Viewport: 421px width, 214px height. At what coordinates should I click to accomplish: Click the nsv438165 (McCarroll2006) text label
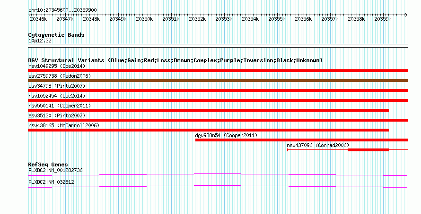pos(64,125)
